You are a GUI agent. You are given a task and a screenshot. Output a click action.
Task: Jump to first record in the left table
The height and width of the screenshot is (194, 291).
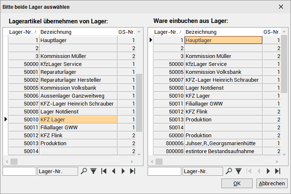click(x=104, y=171)
